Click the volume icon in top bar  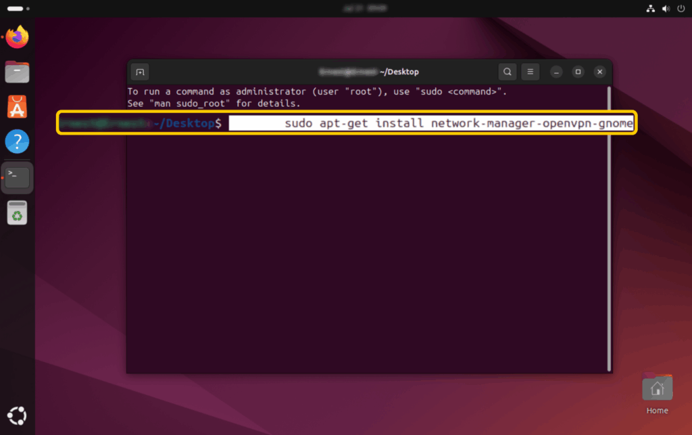[x=665, y=9]
